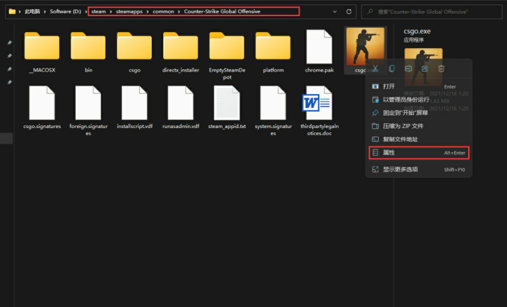Select the csgo folder icon
507x307 pixels.
[134, 46]
